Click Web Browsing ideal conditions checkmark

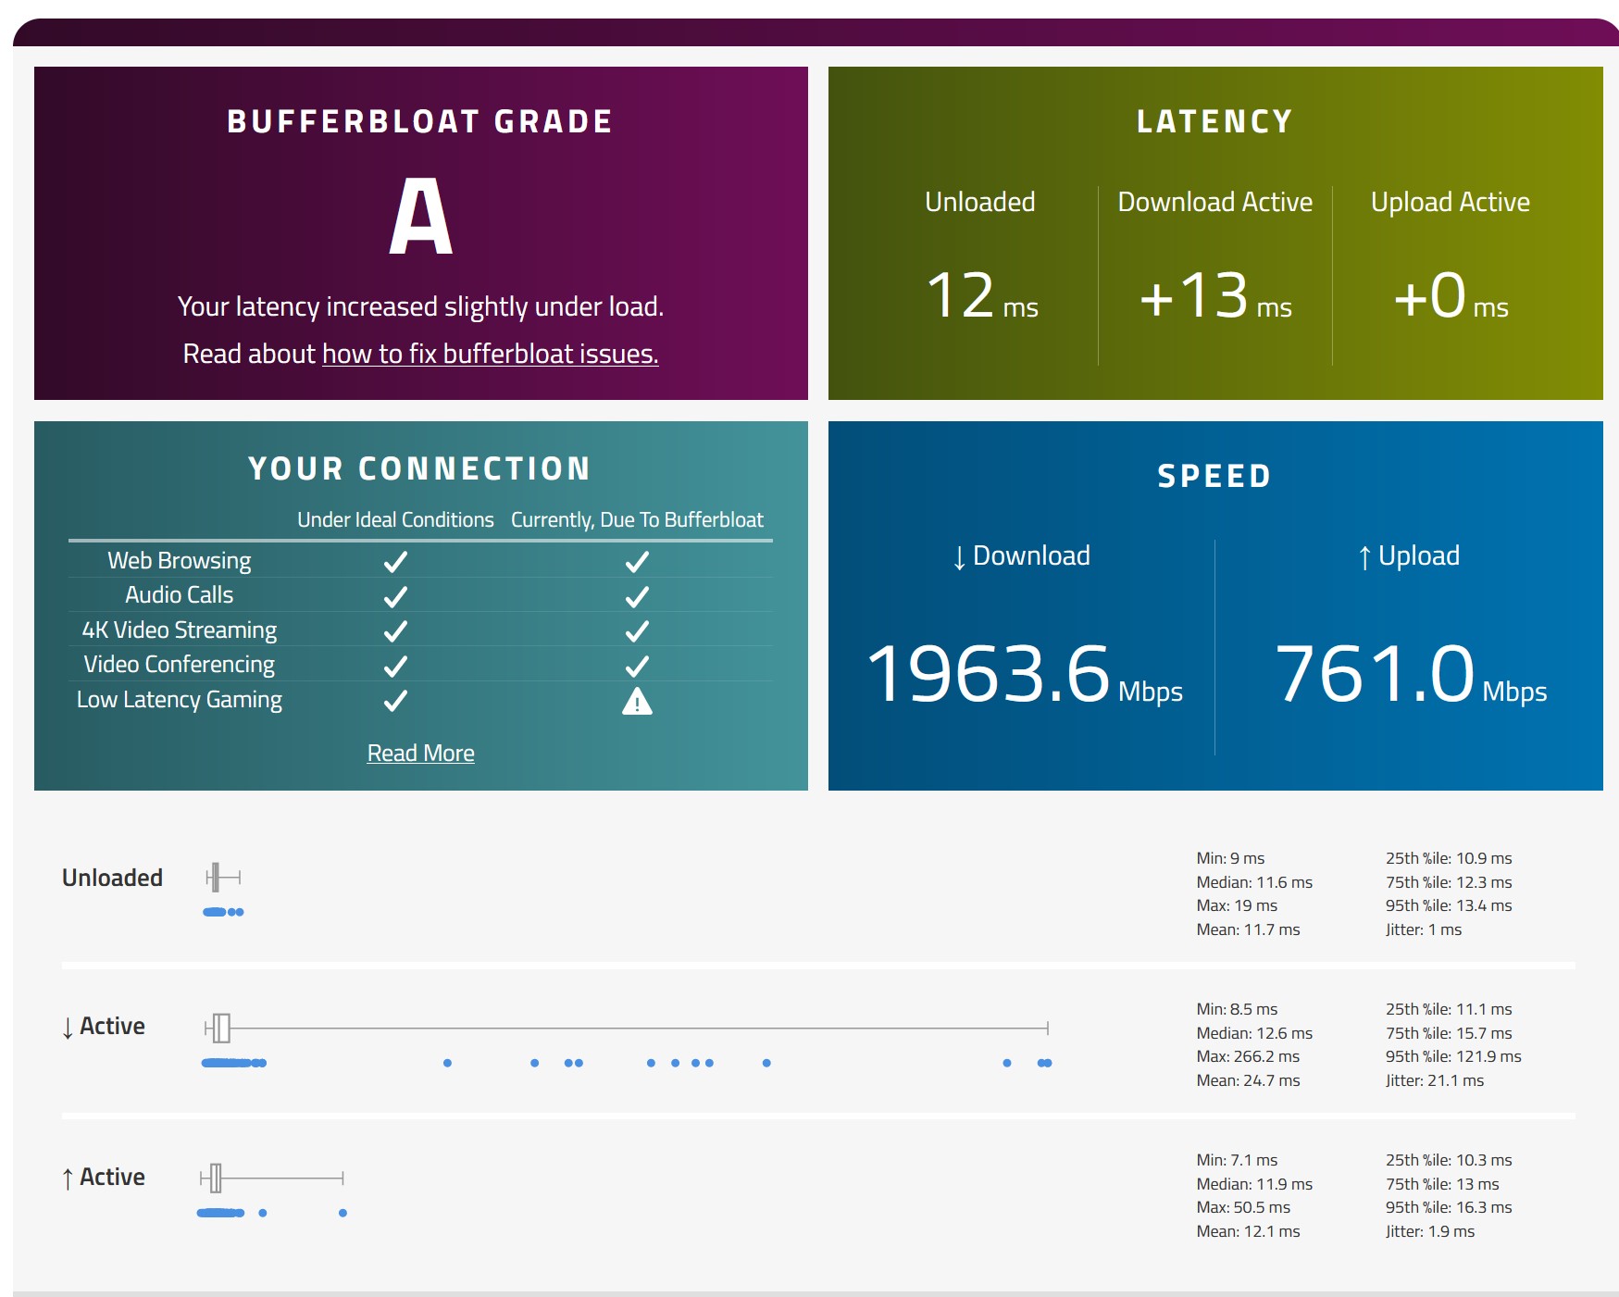pos(395,562)
